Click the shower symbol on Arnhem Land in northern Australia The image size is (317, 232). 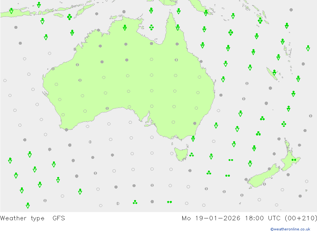pos(125,28)
